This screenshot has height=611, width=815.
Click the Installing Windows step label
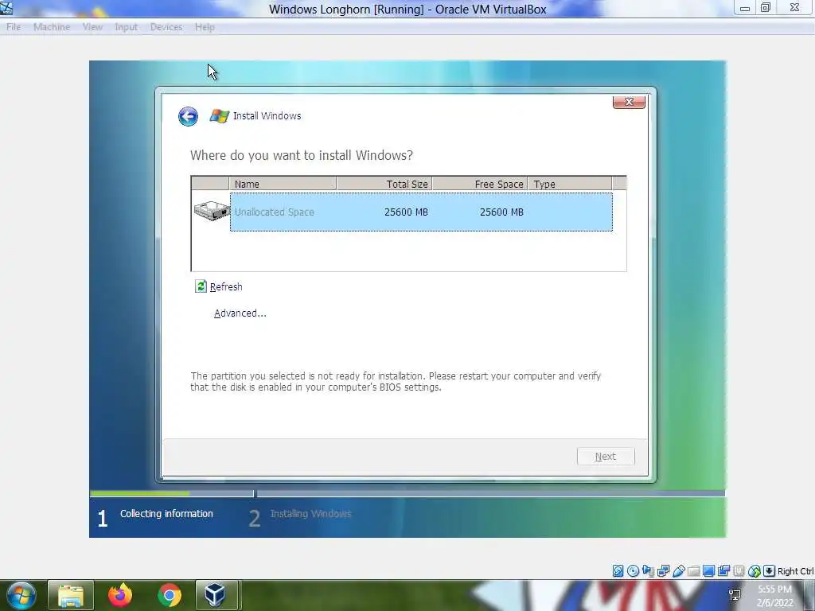point(311,513)
